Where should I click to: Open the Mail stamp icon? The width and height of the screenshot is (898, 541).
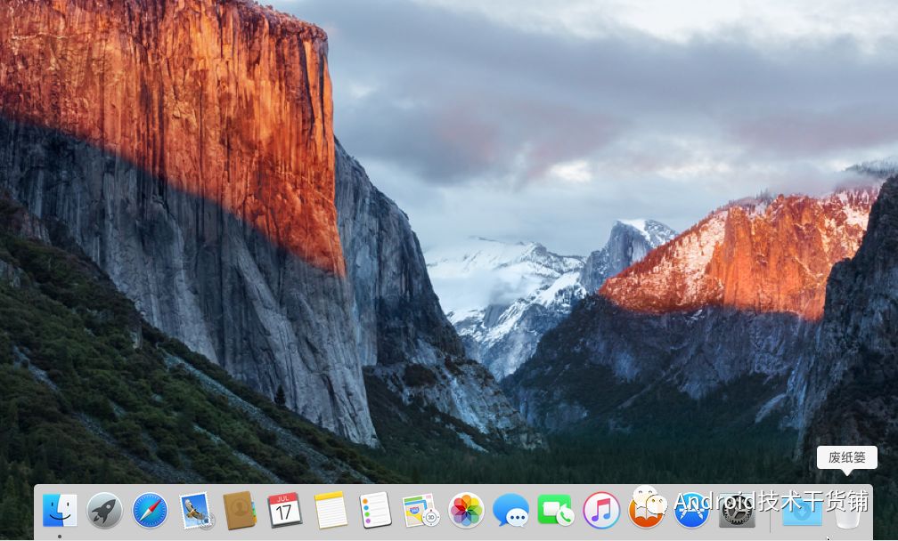point(196,511)
